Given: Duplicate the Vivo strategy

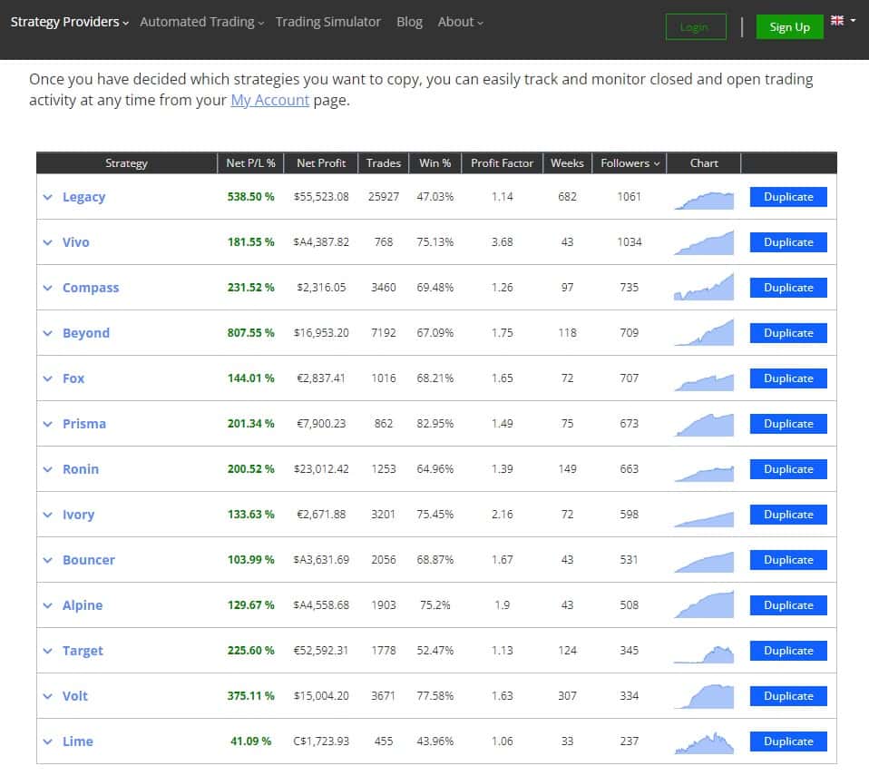Looking at the screenshot, I should [x=788, y=242].
